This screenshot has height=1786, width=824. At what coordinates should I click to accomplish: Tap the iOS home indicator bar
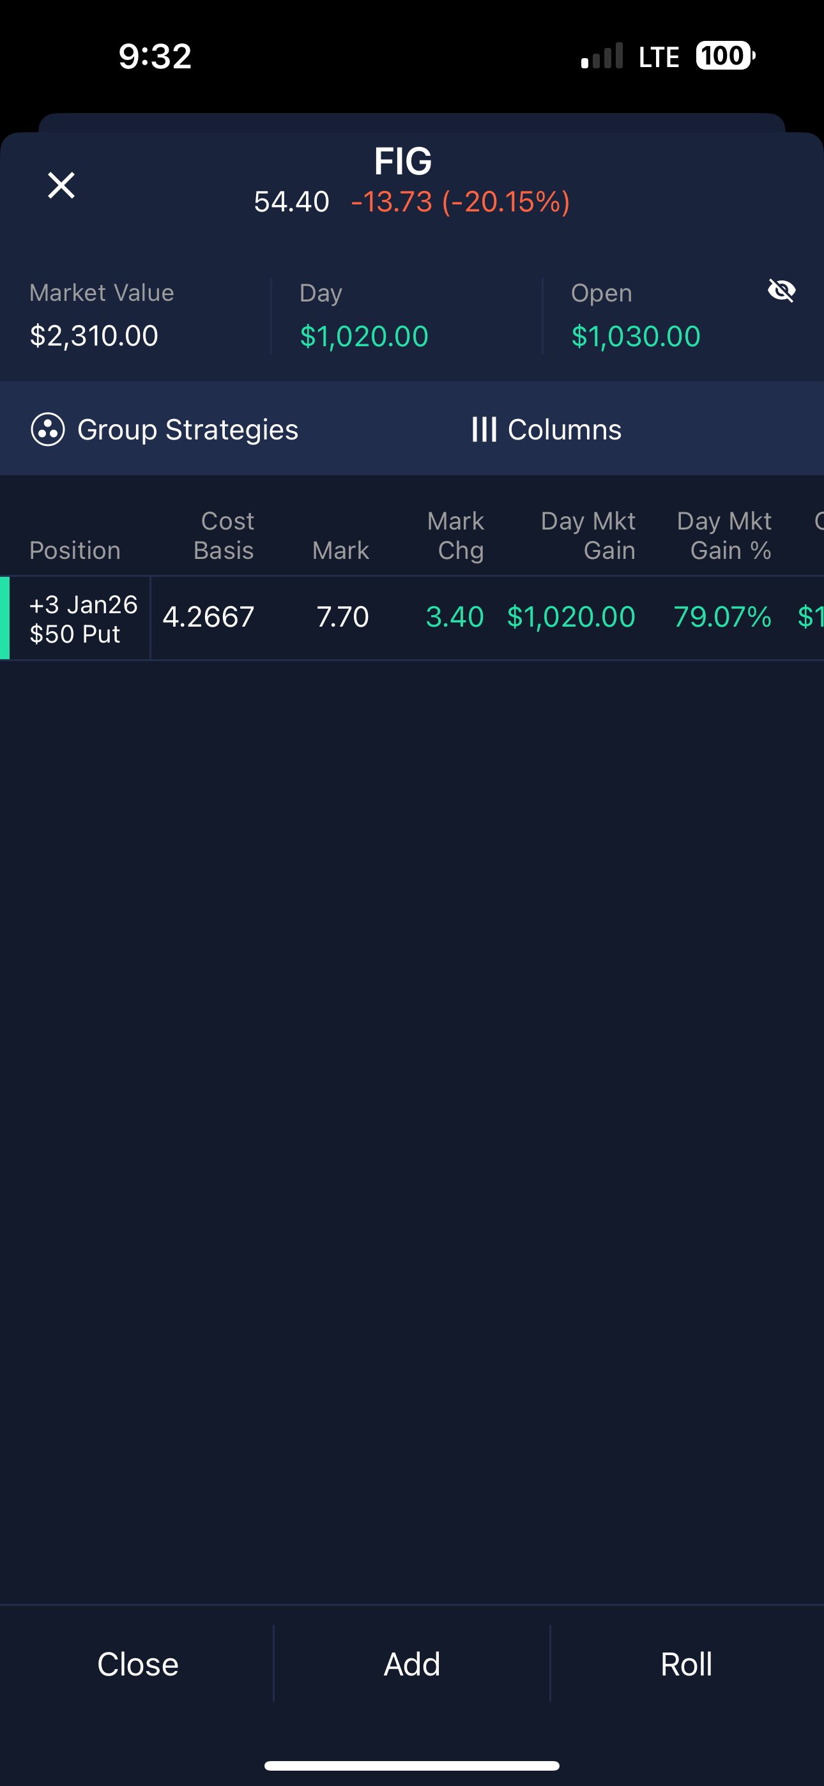(412, 1765)
